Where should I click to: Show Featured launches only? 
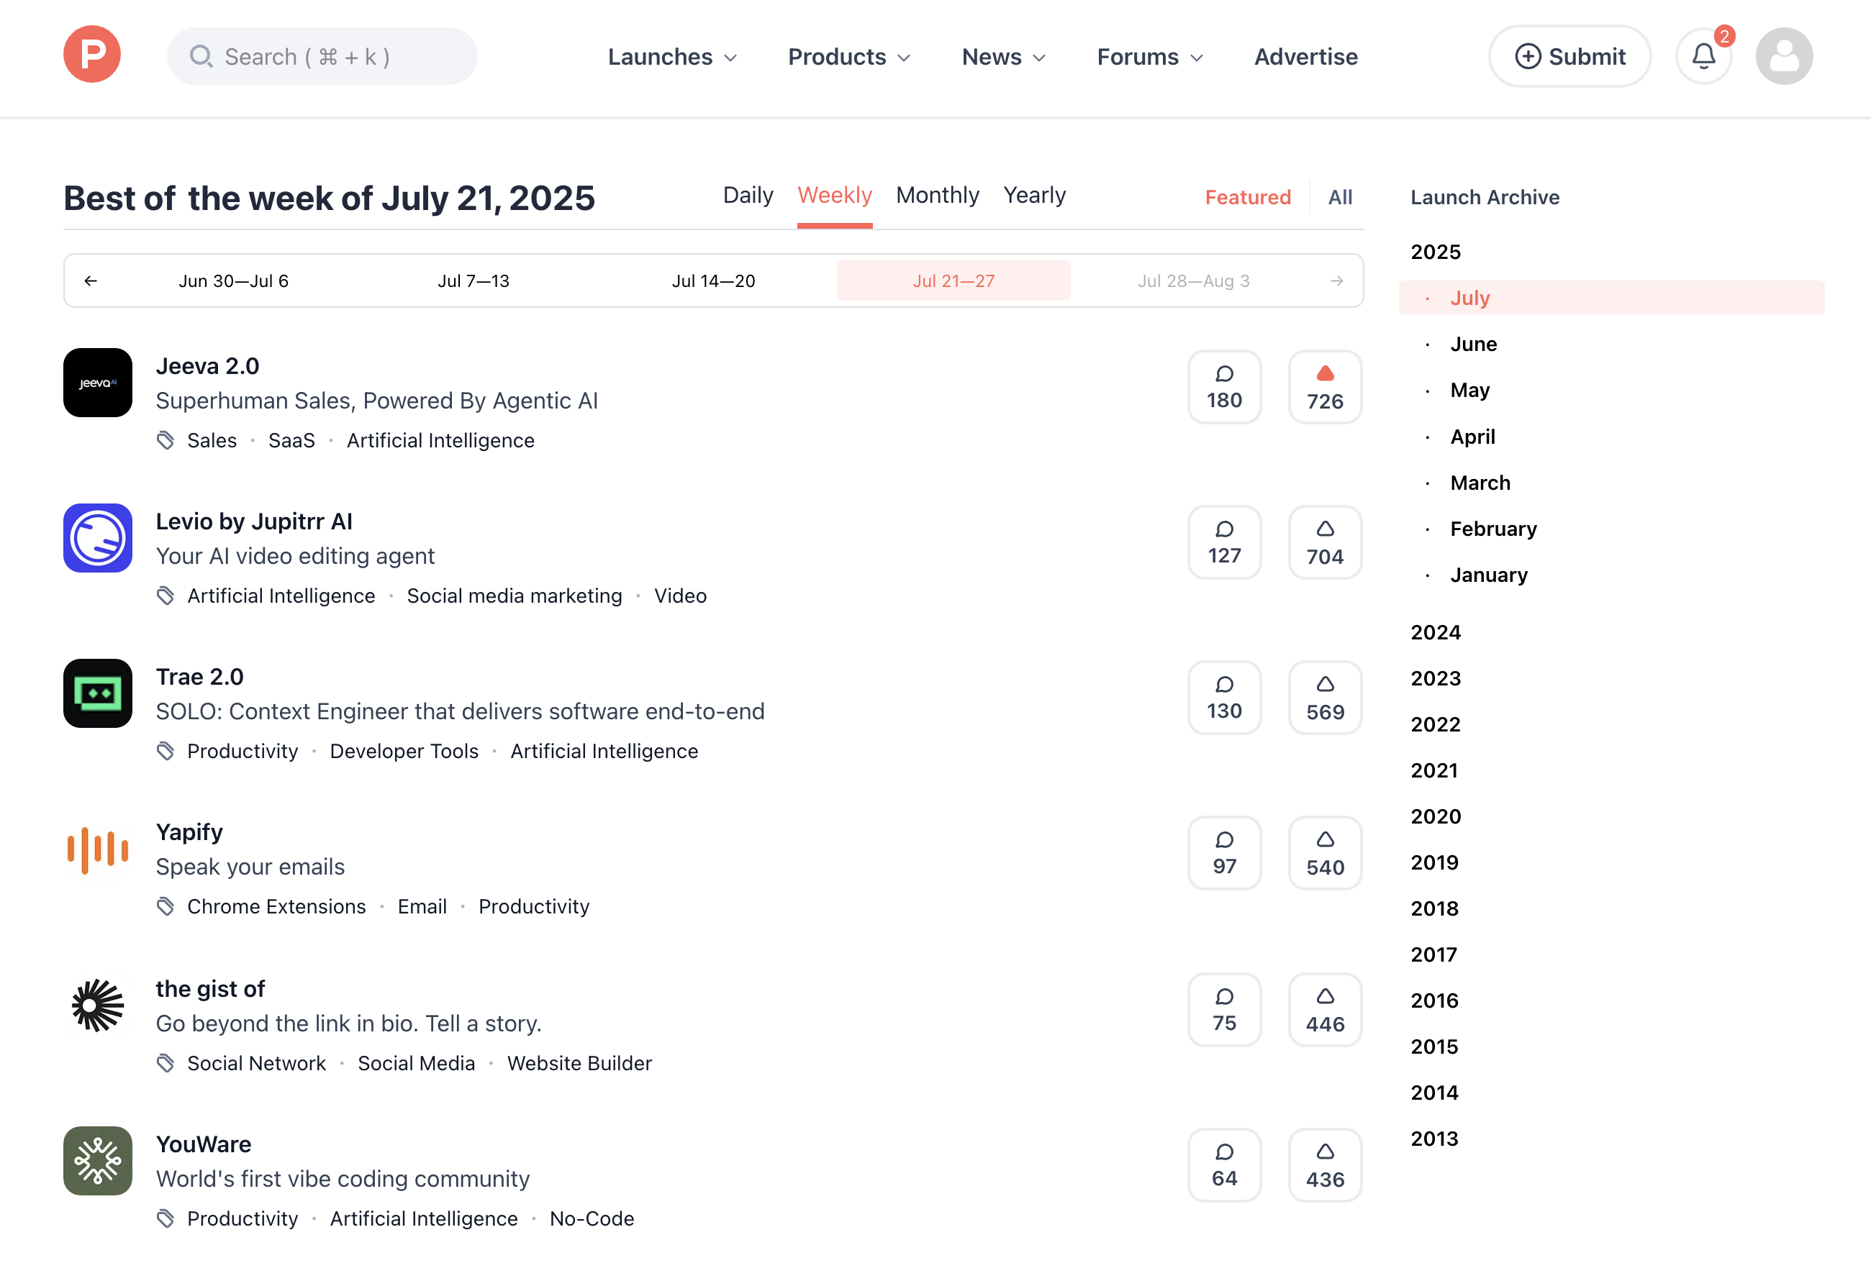pos(1248,197)
